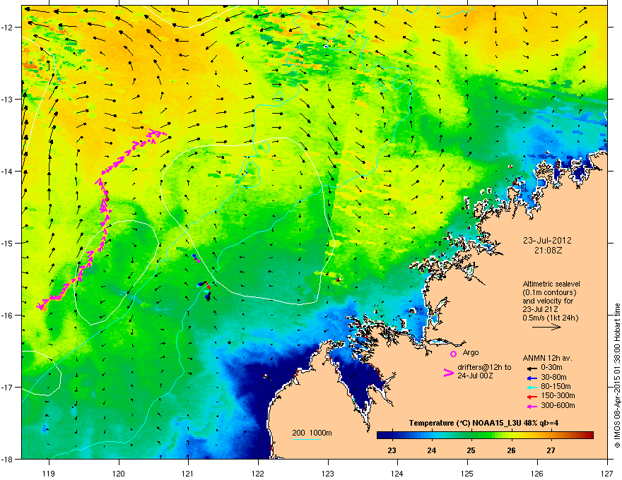The width and height of the screenshot is (622, 480).
Task: Click the colorbar tick label 26
Action: [511, 450]
